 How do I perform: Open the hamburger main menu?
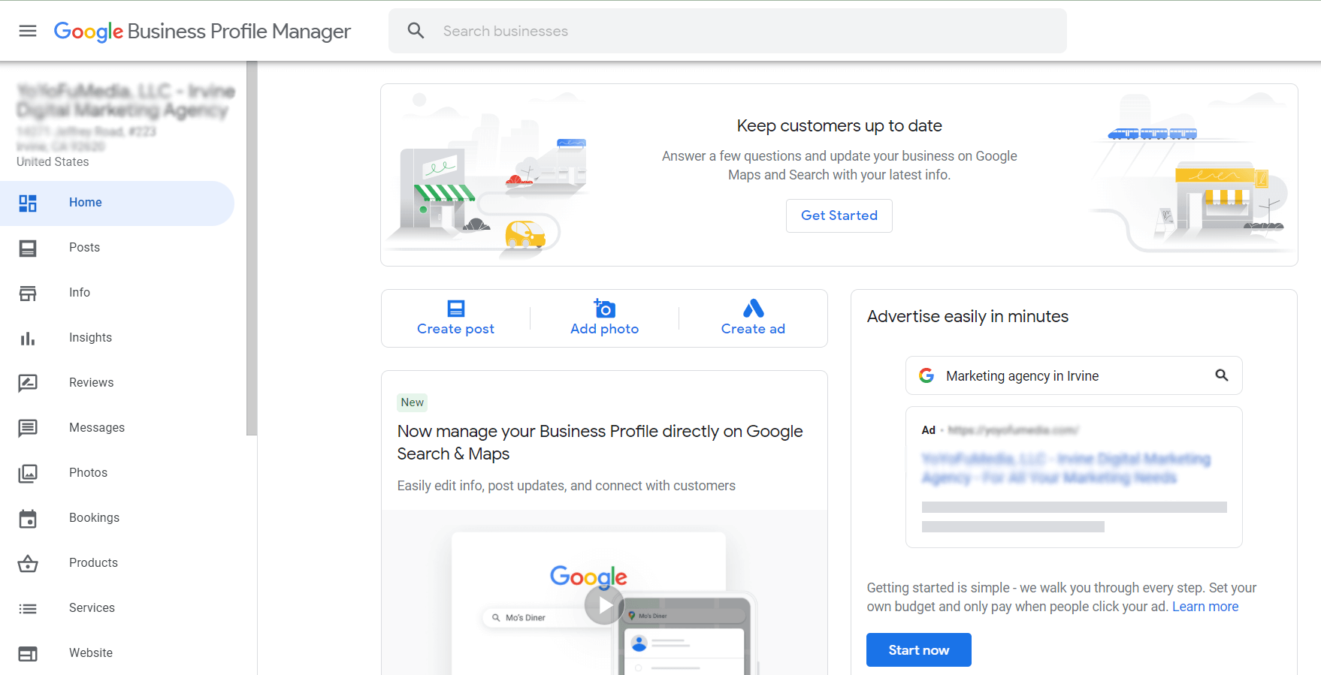pos(28,31)
